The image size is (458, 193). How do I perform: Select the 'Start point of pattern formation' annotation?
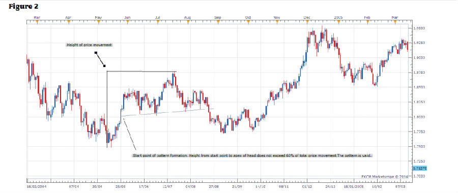click(252, 156)
